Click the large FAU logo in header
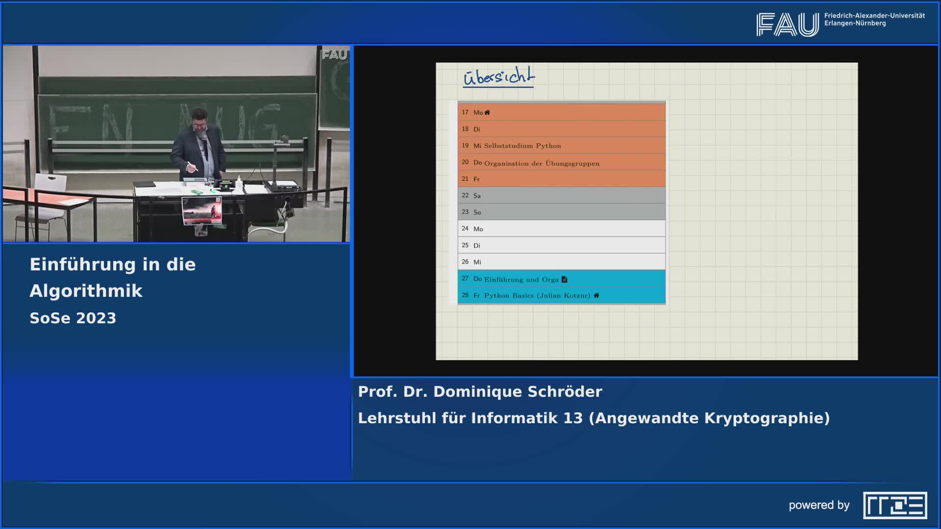The width and height of the screenshot is (941, 529). pos(787,24)
